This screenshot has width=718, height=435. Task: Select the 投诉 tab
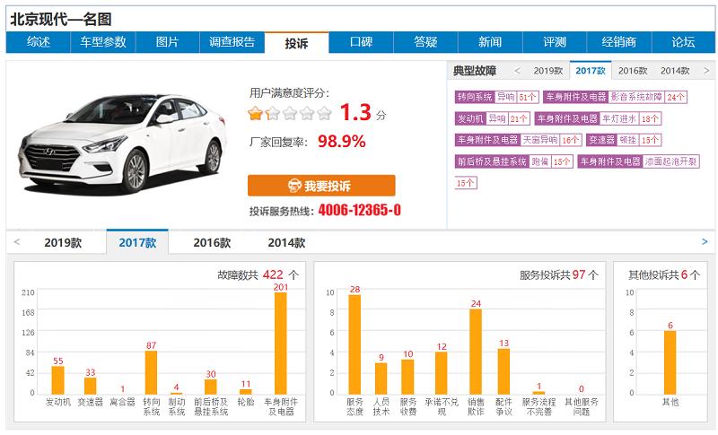[x=296, y=43]
